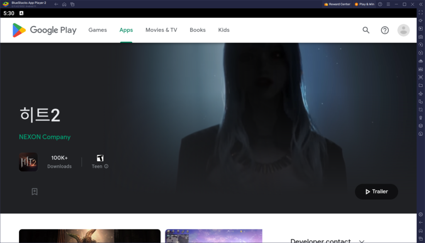Toggle fullscreen mode from the sidebar
This screenshot has width=425, height=243.
(x=420, y=14)
